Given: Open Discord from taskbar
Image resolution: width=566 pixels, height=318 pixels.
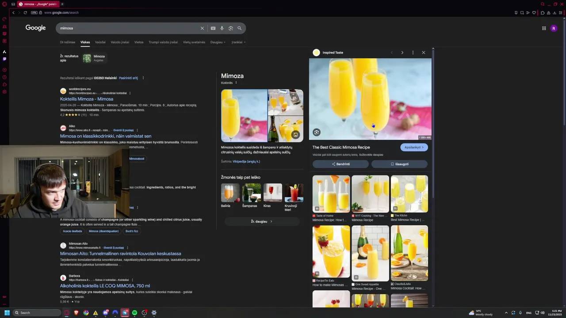Looking at the screenshot, I should click(106, 313).
